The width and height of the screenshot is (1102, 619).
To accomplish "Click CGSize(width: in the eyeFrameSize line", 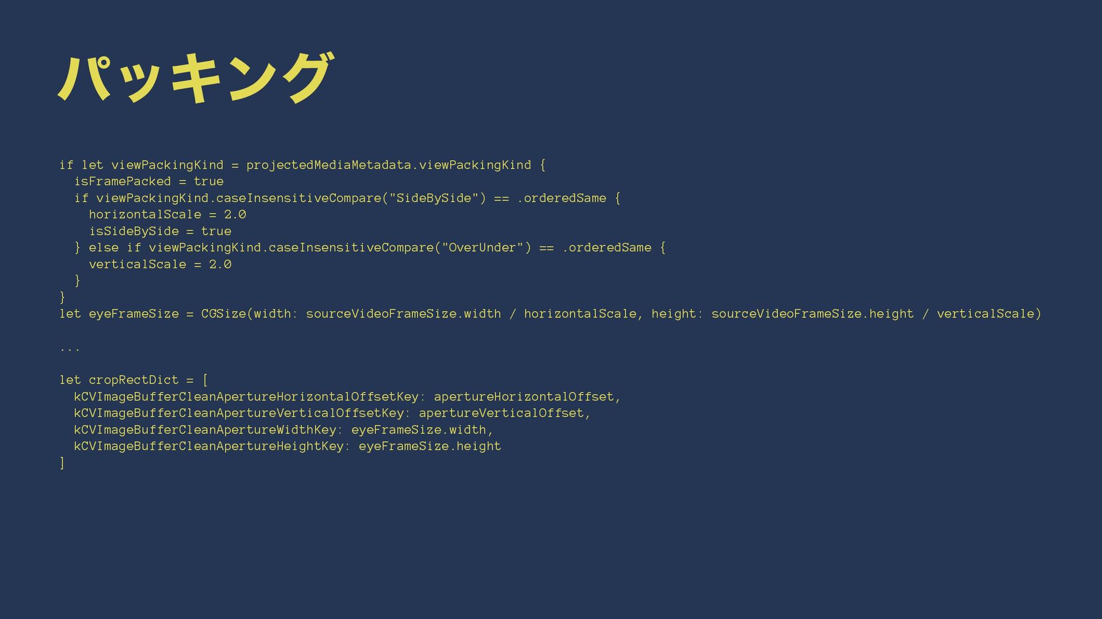I will coord(250,314).
